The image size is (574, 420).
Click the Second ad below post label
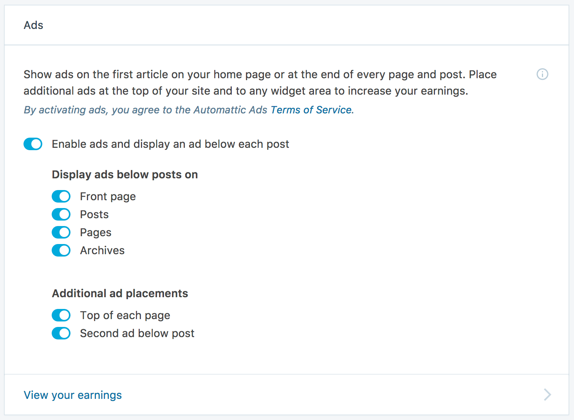tap(137, 333)
